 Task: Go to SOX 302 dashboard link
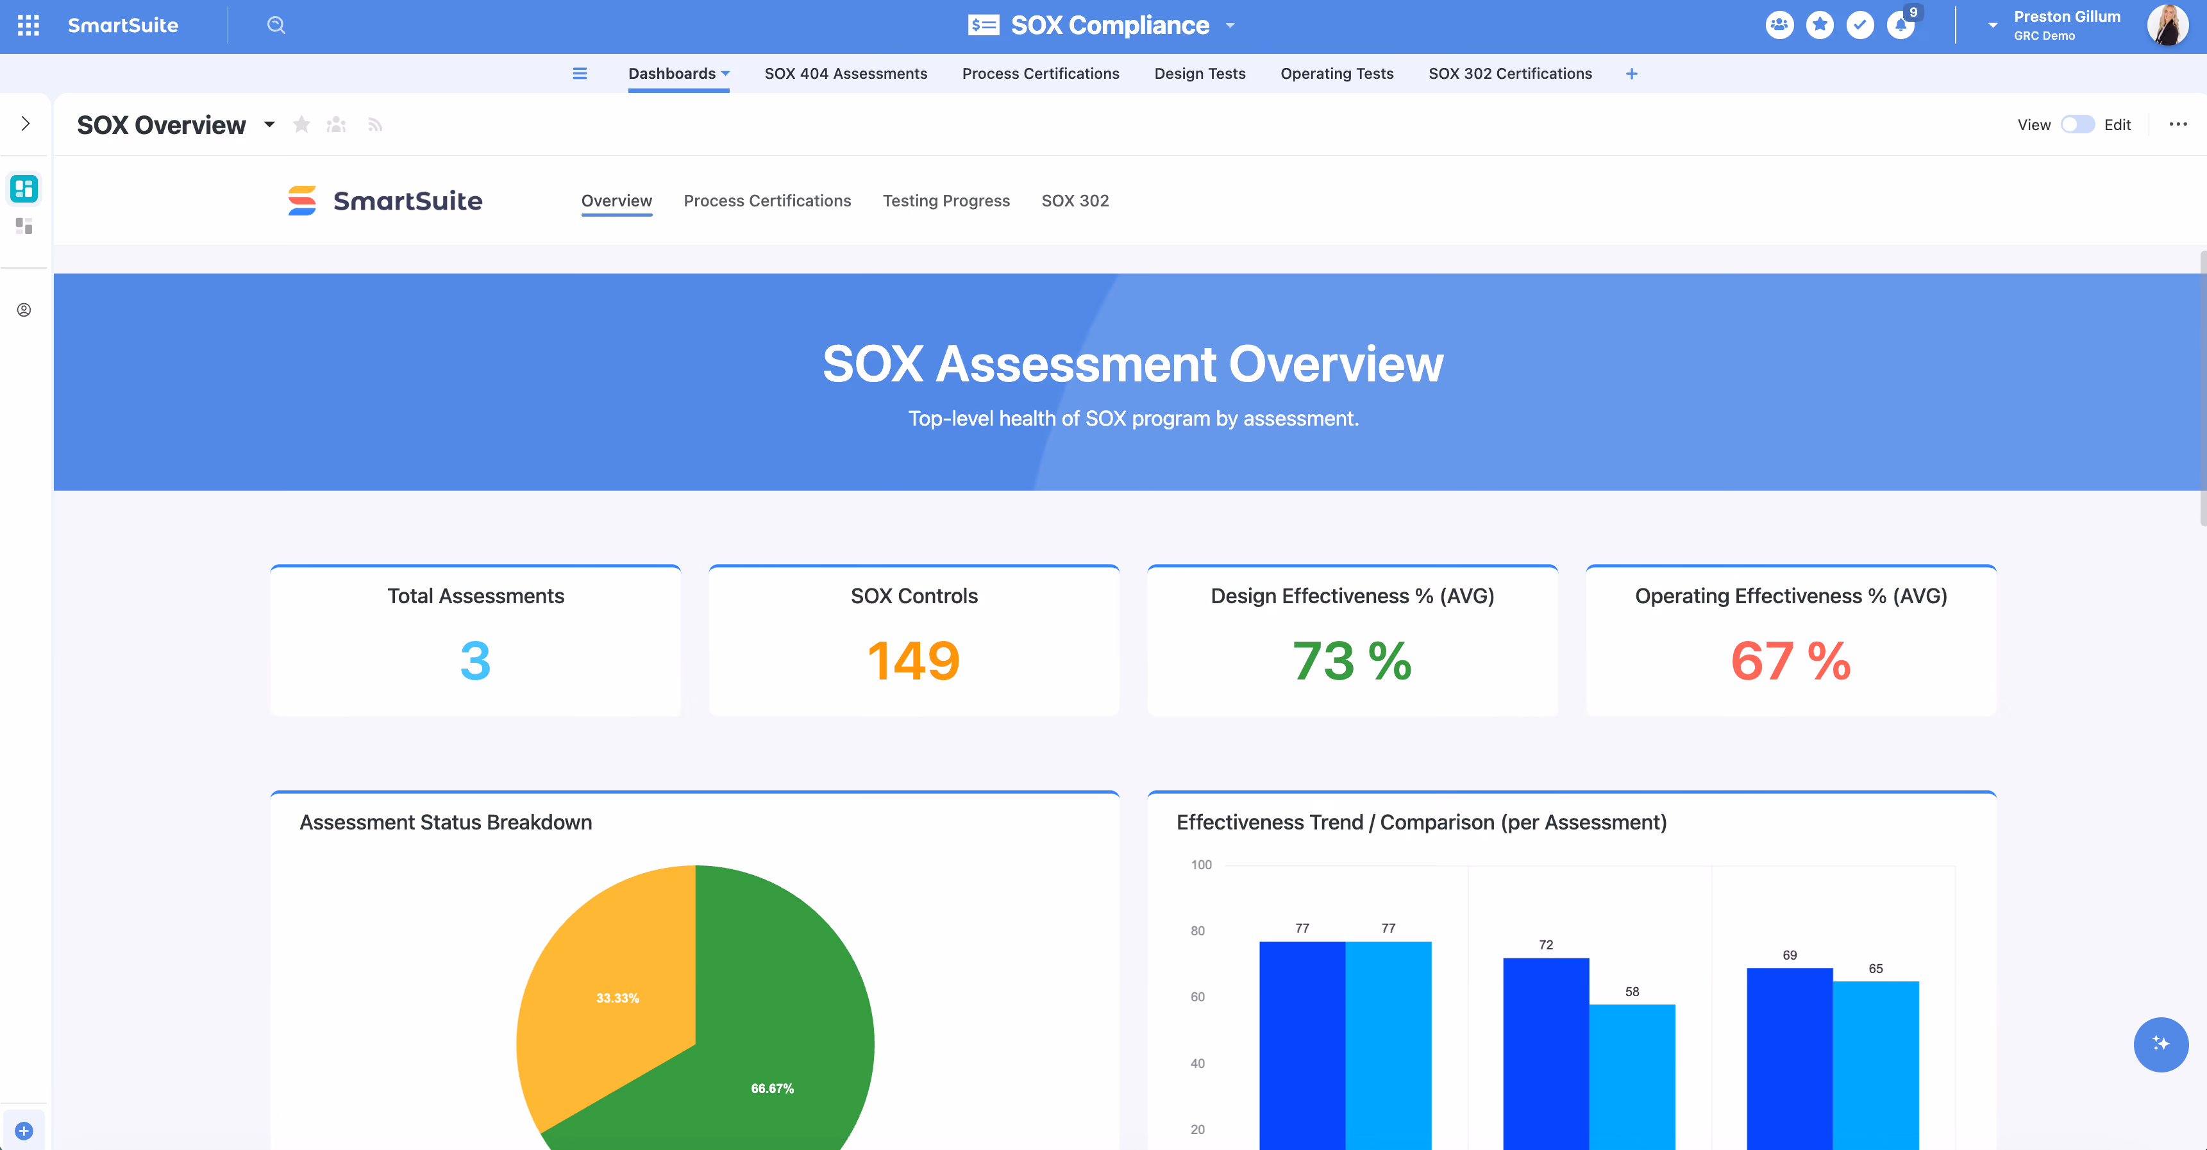click(x=1075, y=201)
